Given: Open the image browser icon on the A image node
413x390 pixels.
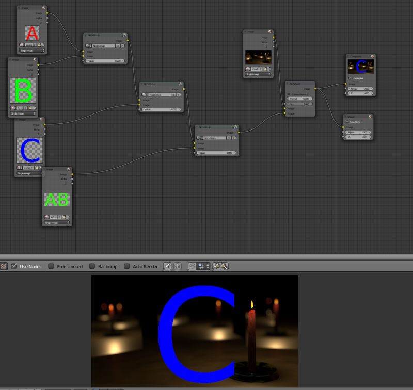Looking at the screenshot, I should coord(22,45).
